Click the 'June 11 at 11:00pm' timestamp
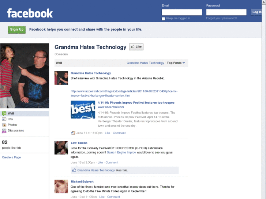This screenshot has height=199, width=266. click(x=89, y=133)
